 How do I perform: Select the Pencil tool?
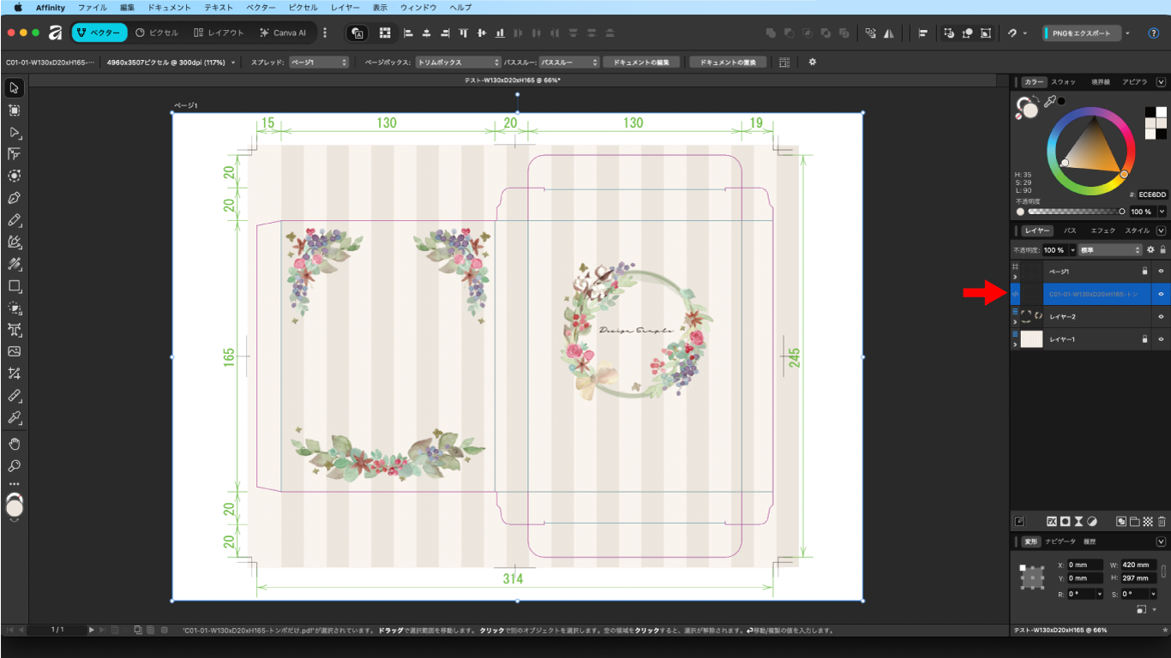(15, 220)
